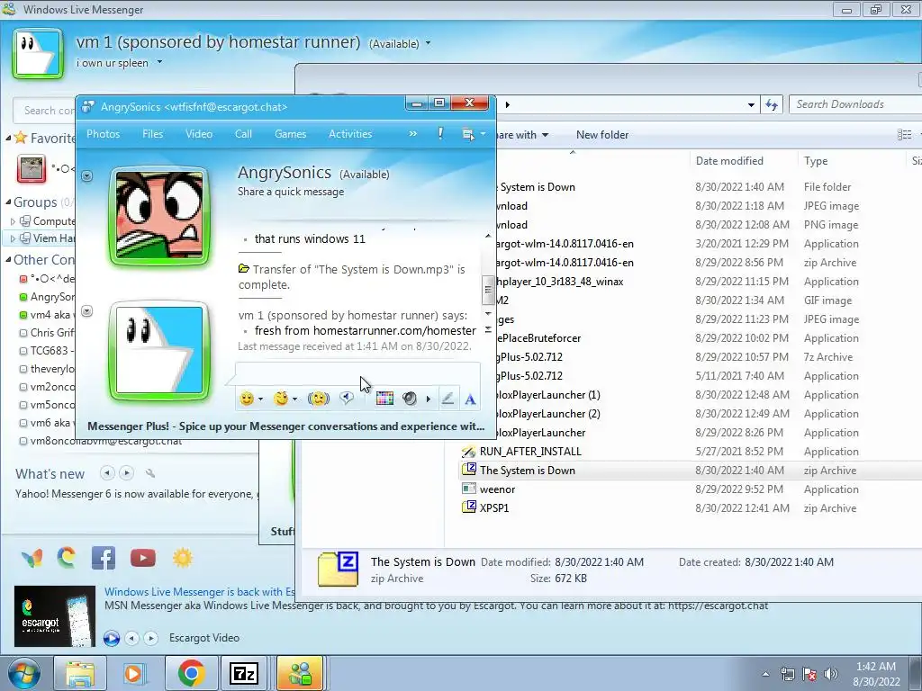Open the Action Center flag icon in the system tray

click(x=809, y=674)
